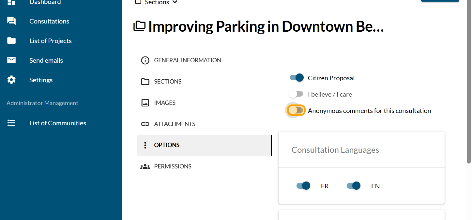The image size is (472, 220).
Task: Turn off the FR language switch
Action: click(x=303, y=186)
